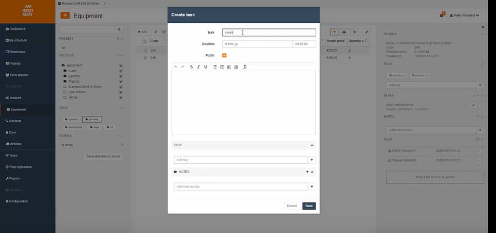496x233 pixels.
Task: Toggle the Equipment folder checkbox
Action: pyautogui.click(x=121, y=66)
